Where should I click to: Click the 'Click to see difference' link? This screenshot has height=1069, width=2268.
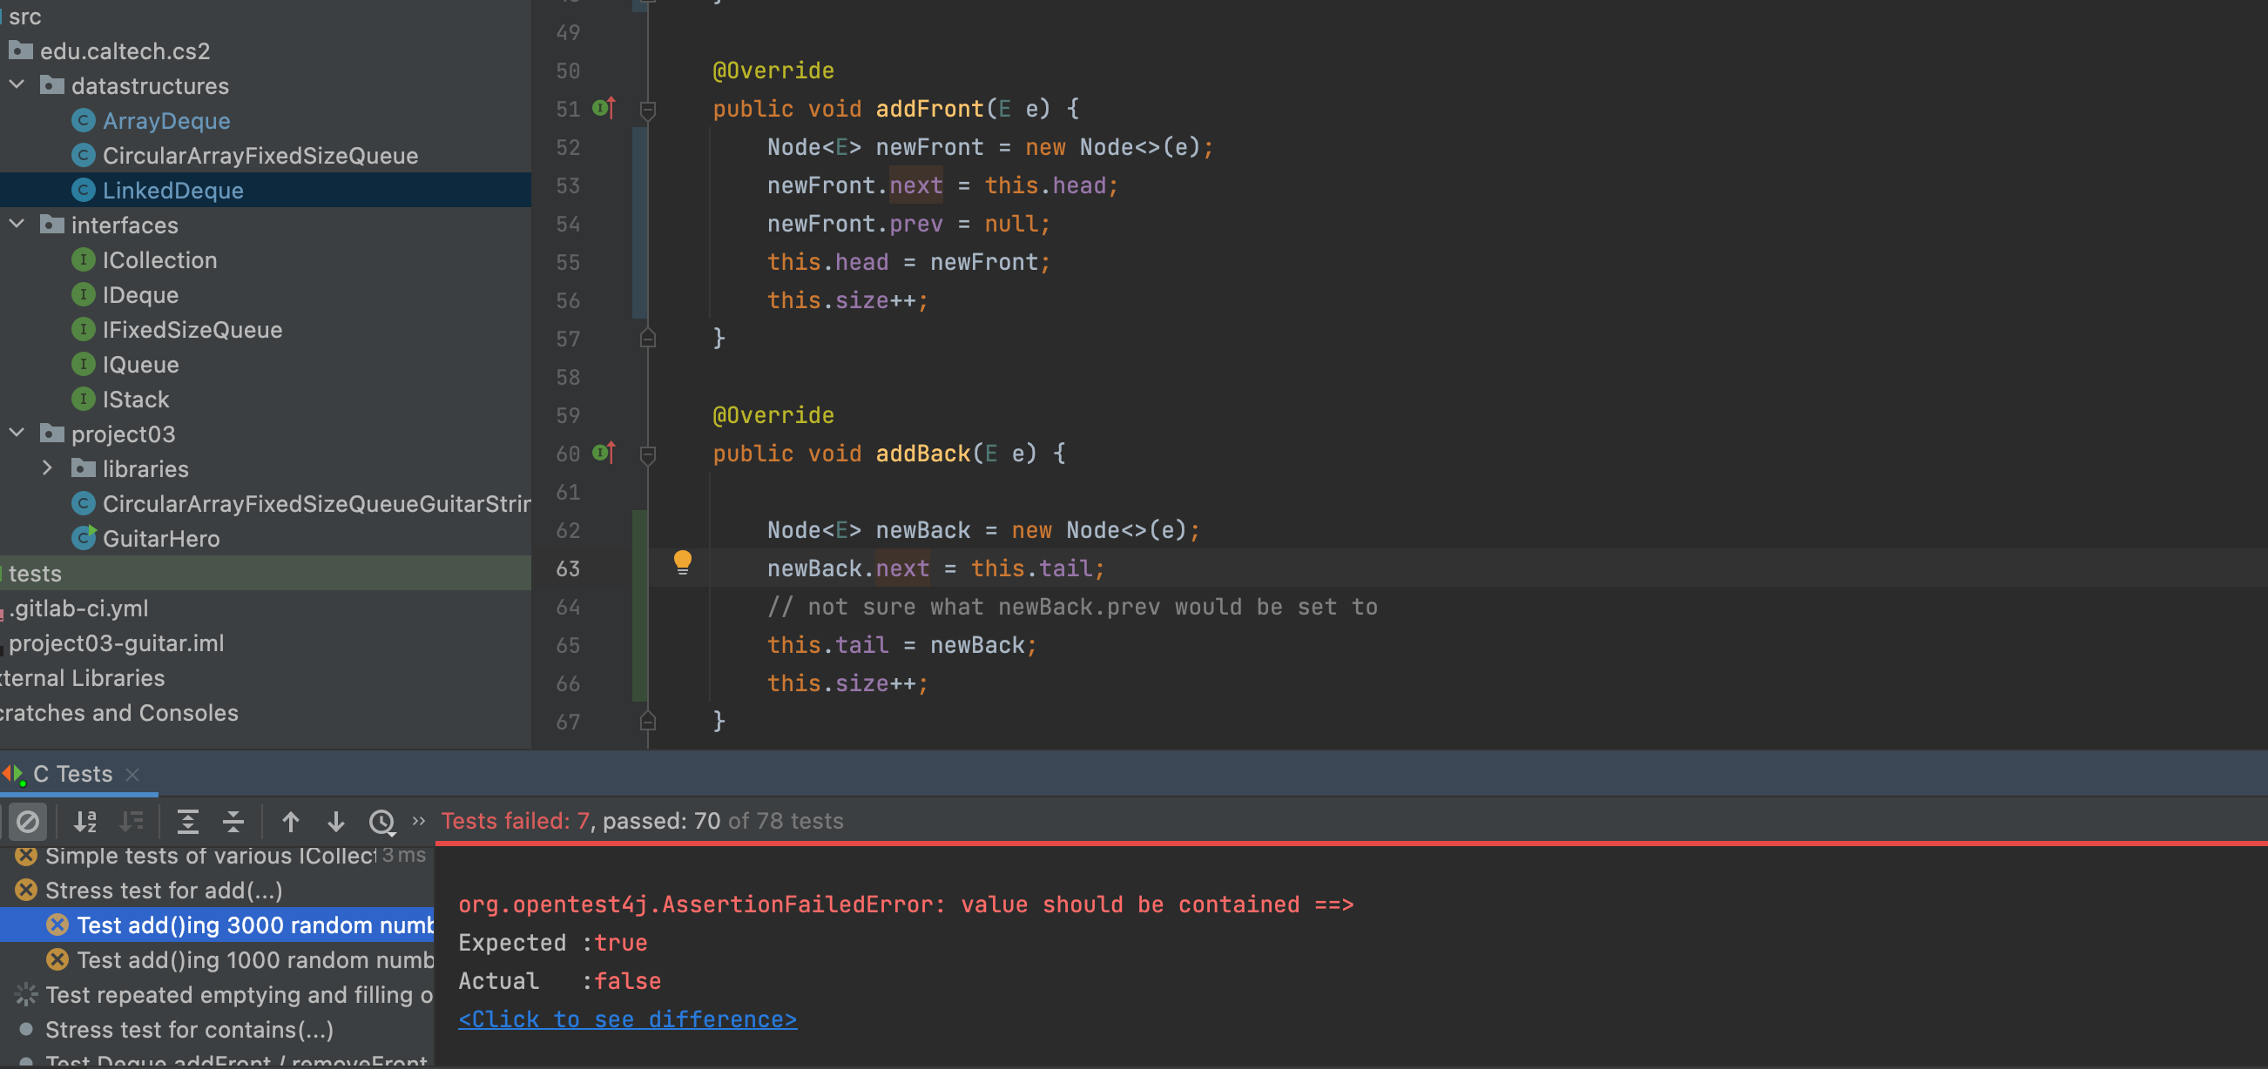pos(627,1019)
